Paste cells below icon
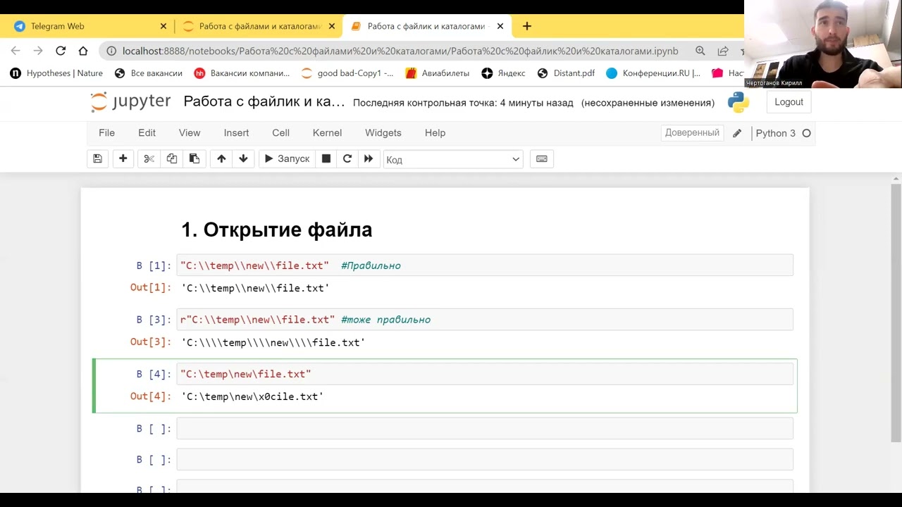902x507 pixels. click(194, 159)
